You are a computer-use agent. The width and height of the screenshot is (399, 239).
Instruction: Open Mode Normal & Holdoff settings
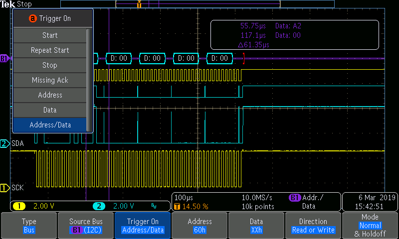pyautogui.click(x=370, y=226)
